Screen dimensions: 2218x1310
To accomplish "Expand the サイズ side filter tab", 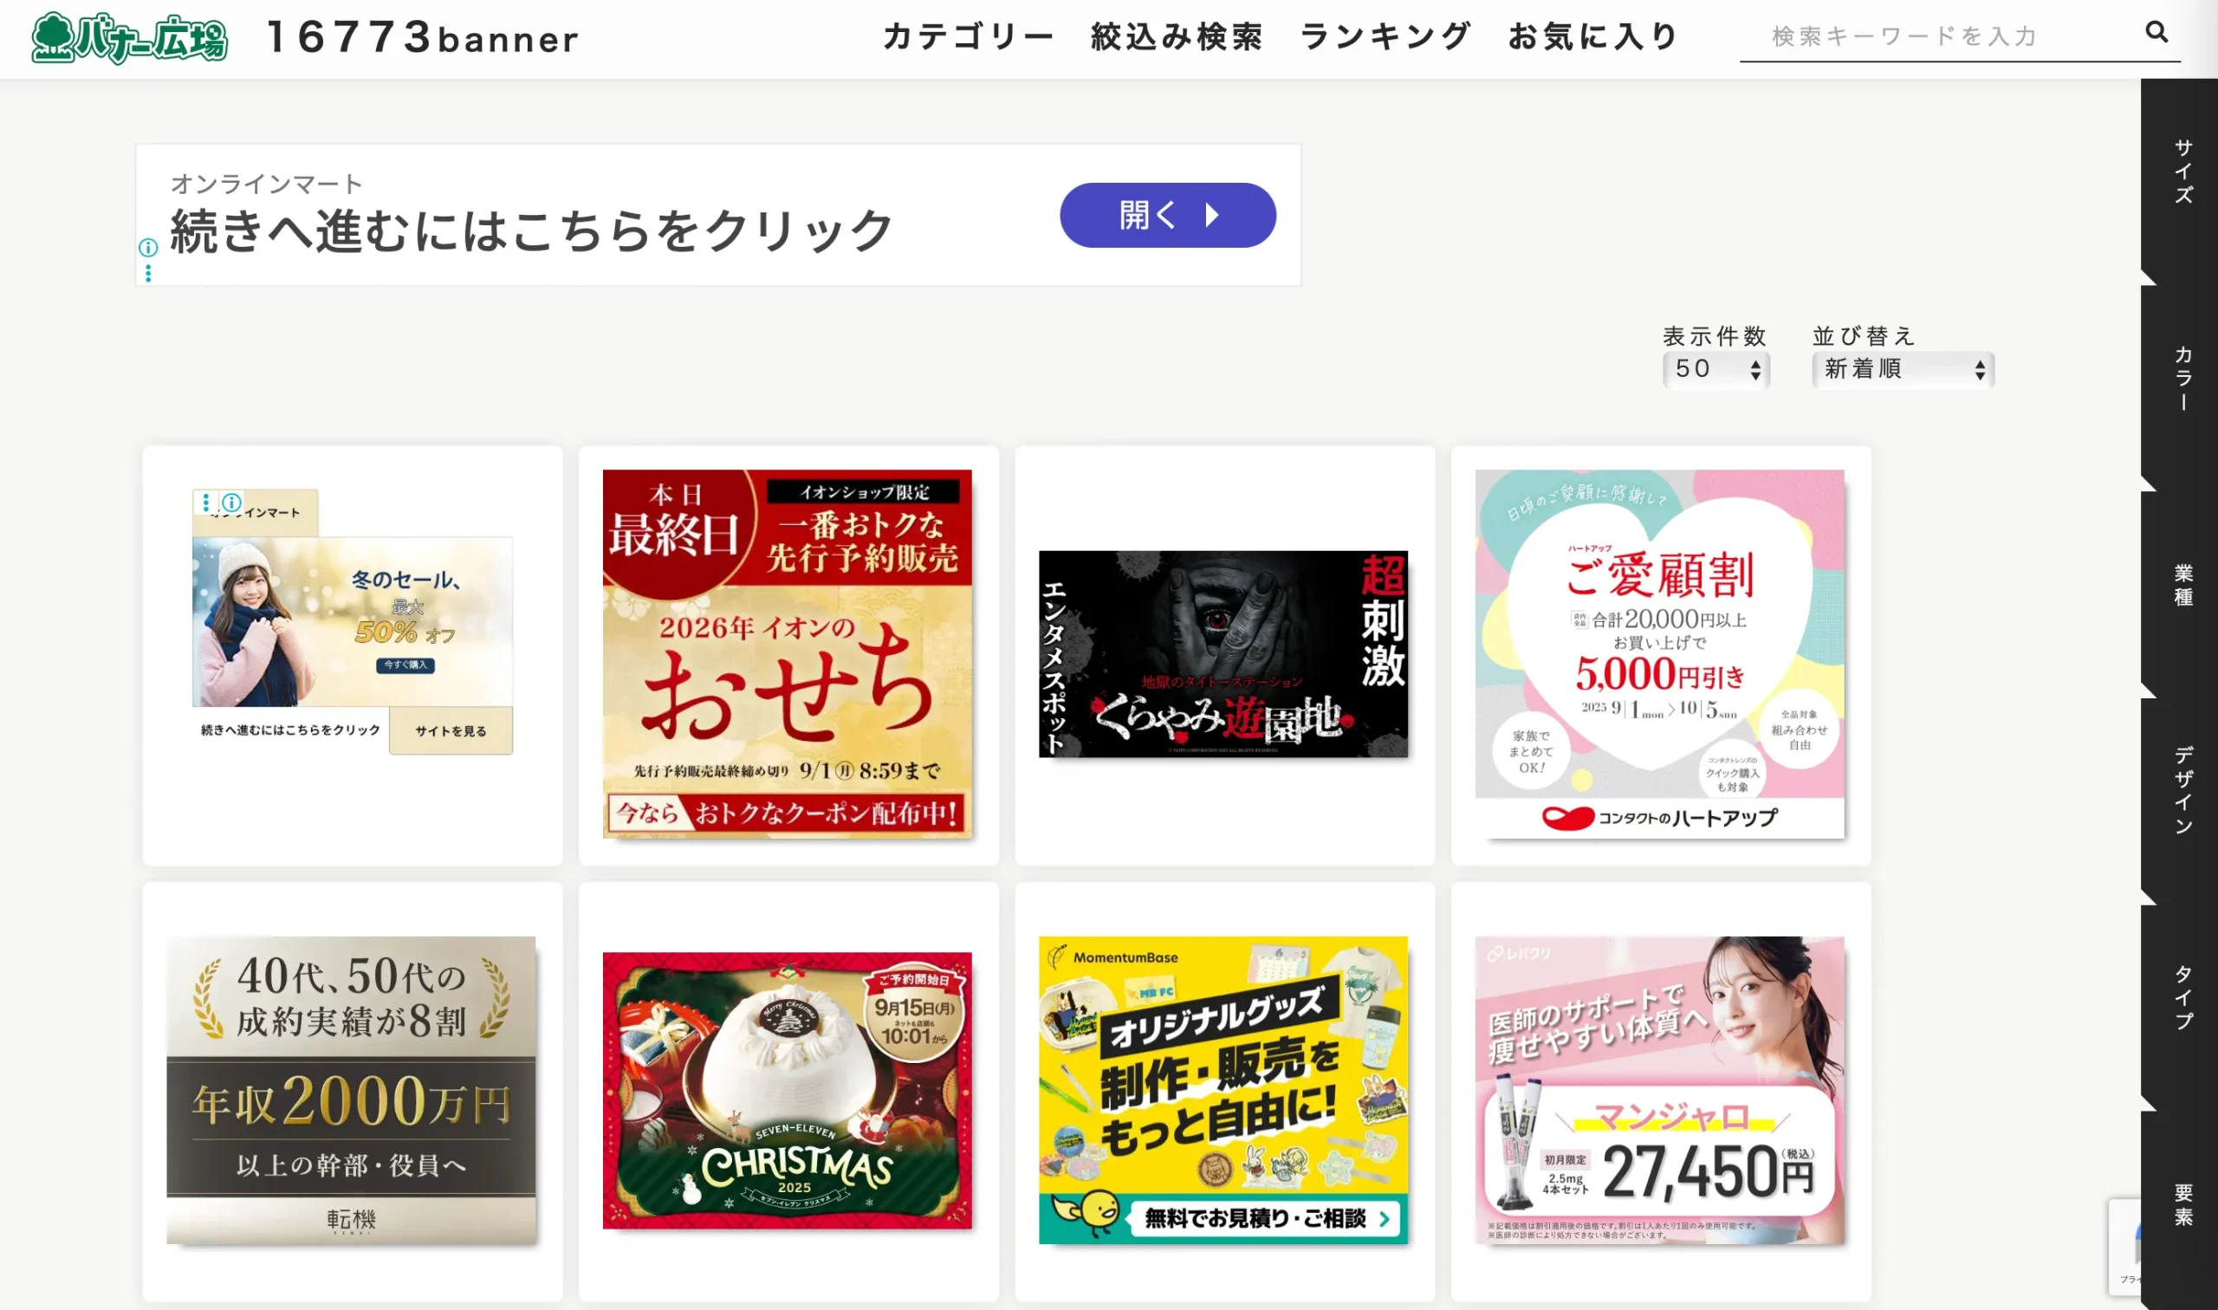I will pyautogui.click(x=2182, y=172).
